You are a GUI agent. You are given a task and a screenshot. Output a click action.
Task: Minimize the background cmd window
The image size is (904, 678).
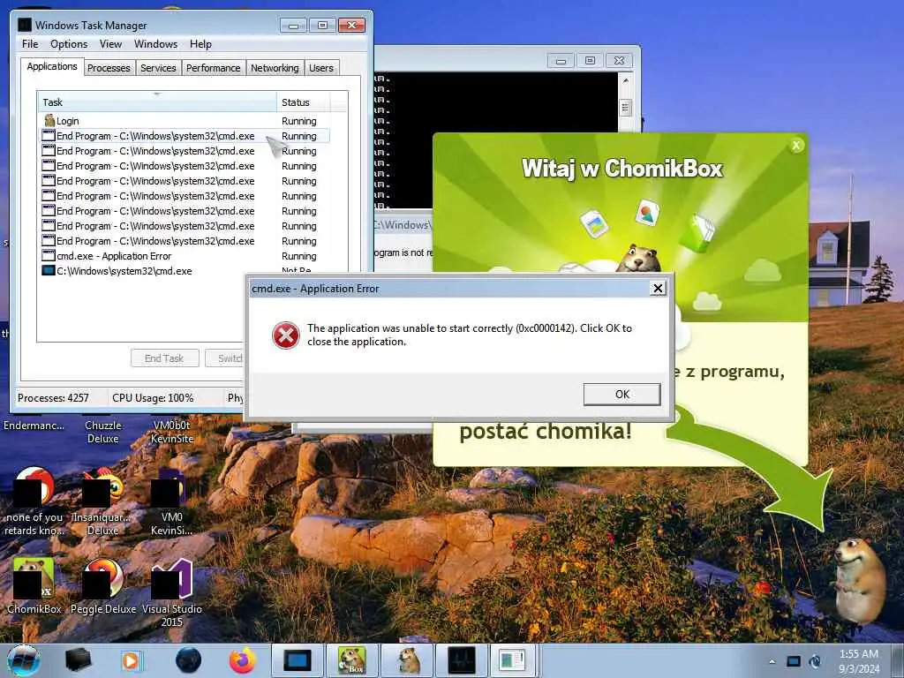(x=561, y=61)
